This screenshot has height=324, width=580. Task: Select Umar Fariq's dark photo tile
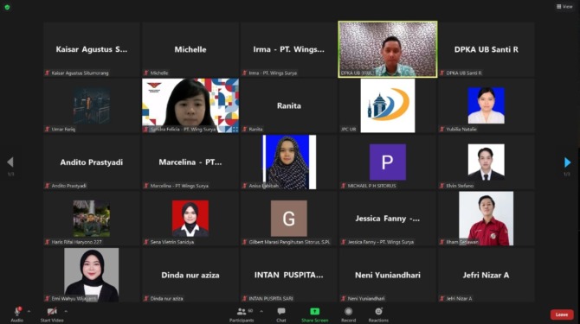pyautogui.click(x=92, y=105)
